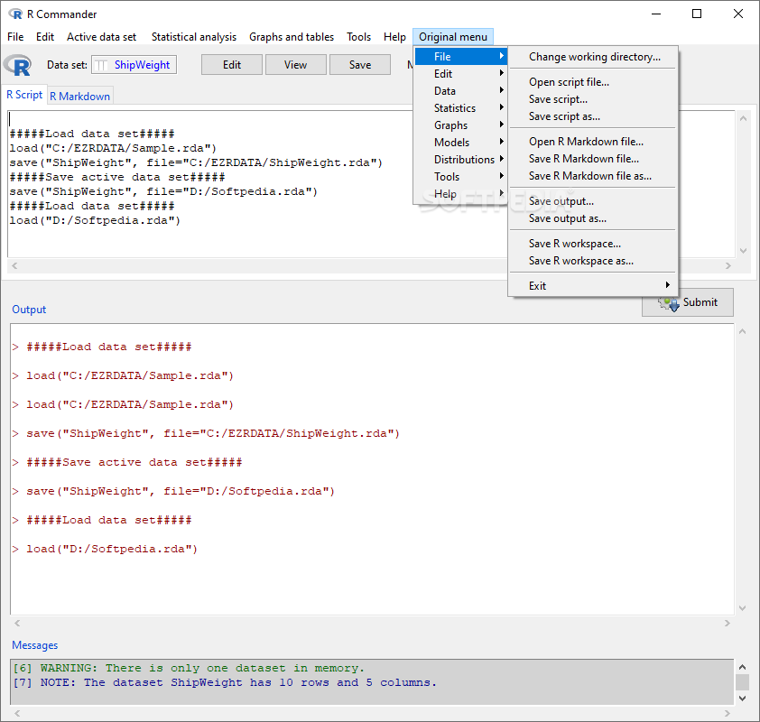The height and width of the screenshot is (722, 760).
Task: Choose Save script...
Action: pos(593,99)
